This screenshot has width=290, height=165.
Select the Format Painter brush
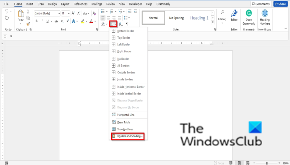[28, 24]
